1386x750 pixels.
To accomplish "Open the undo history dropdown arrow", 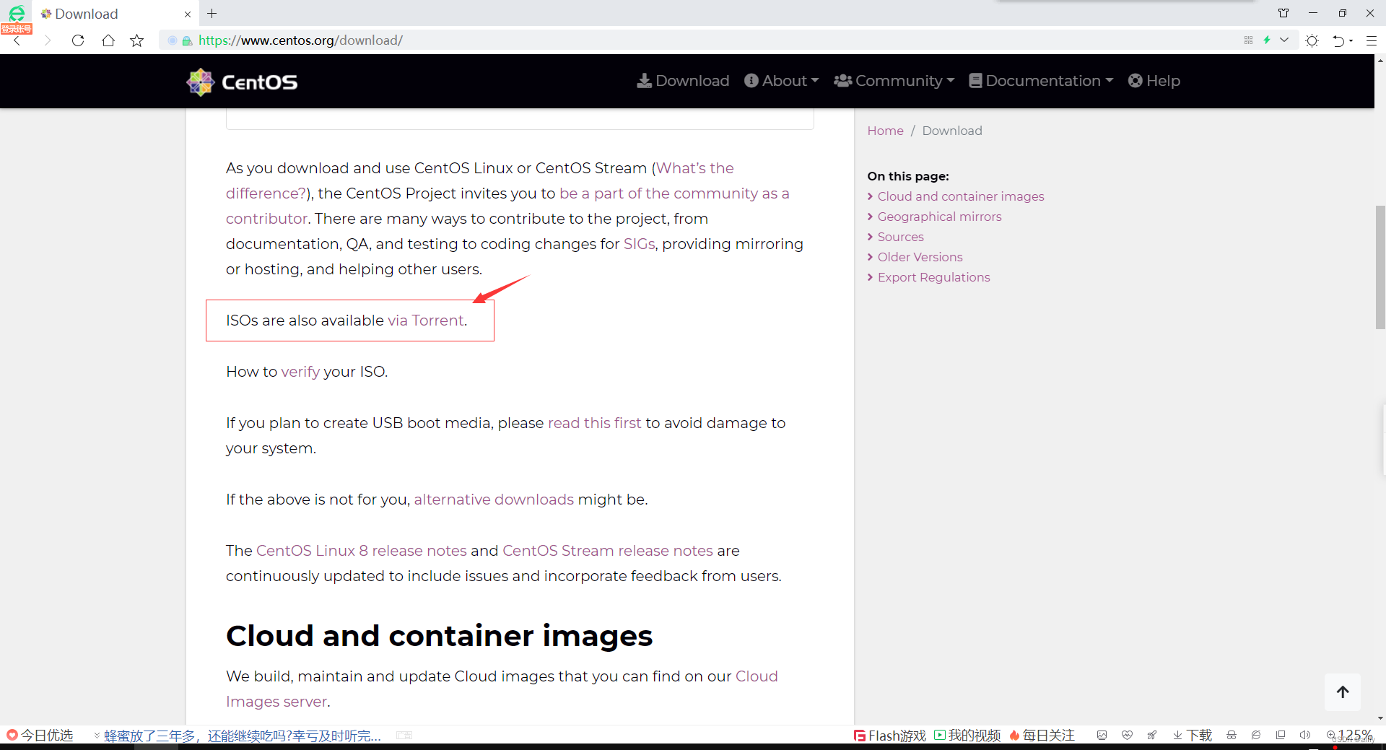I will (1351, 41).
